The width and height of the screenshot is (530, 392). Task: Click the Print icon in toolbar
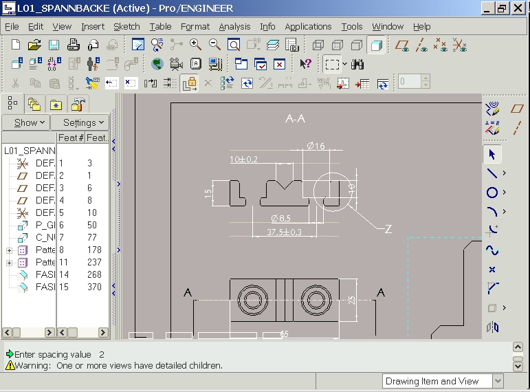click(x=73, y=45)
